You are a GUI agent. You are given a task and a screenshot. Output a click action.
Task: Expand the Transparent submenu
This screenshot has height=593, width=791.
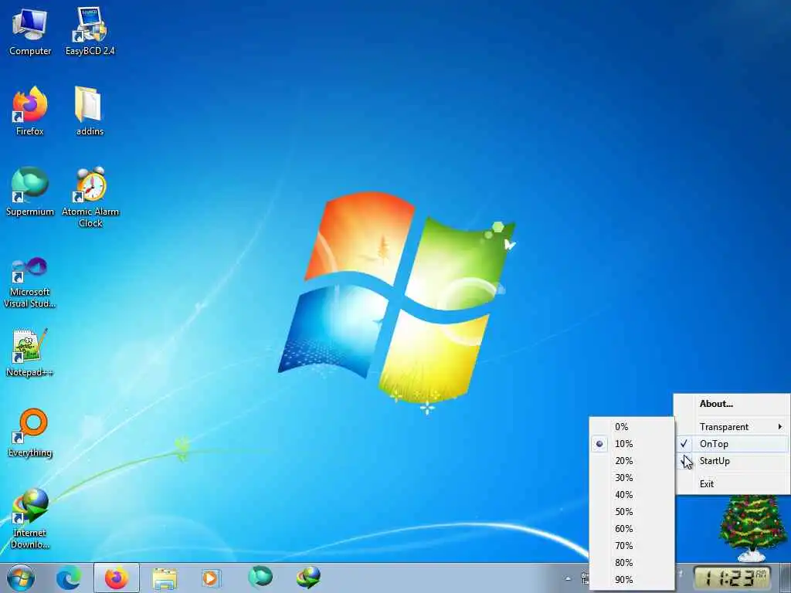tap(732, 426)
